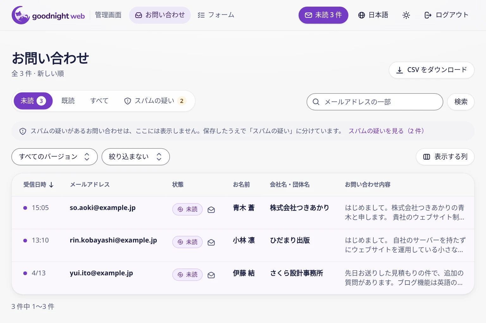The height and width of the screenshot is (323, 486).
Task: Click the unread dot beside 13:10
Action: (25, 240)
